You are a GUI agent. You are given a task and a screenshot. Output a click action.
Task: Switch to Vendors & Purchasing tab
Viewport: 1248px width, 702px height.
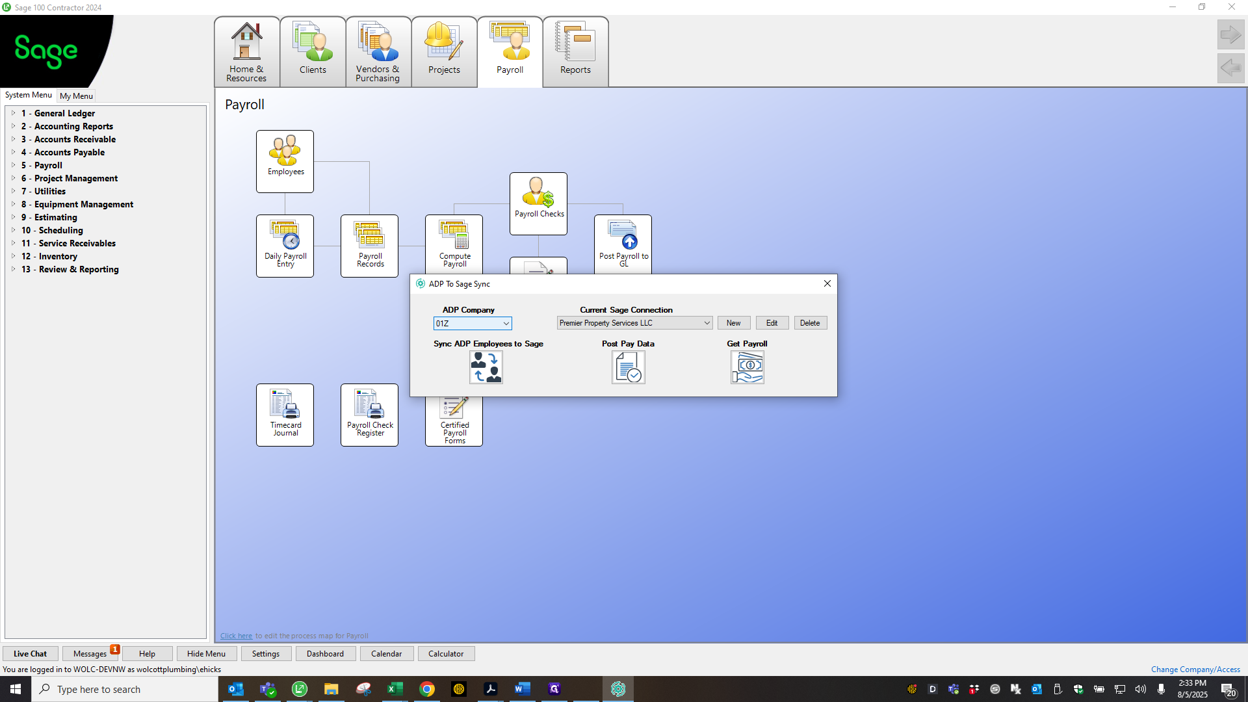[378, 52]
